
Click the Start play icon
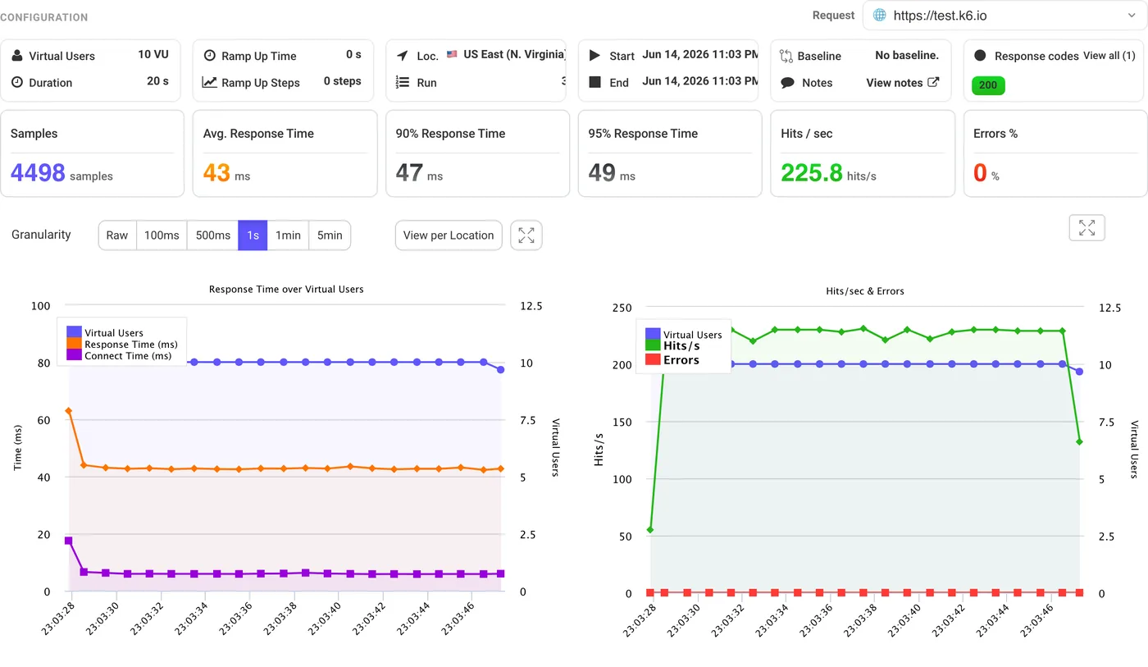[594, 56]
